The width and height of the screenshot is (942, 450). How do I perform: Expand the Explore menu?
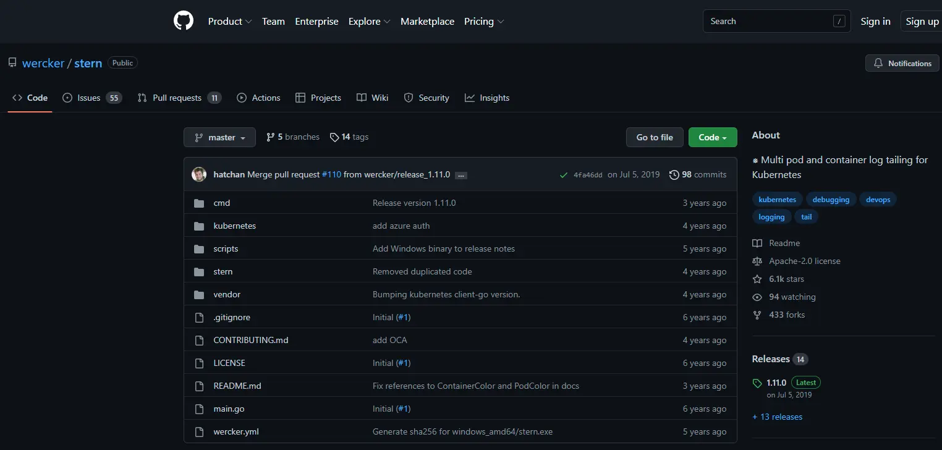point(370,21)
